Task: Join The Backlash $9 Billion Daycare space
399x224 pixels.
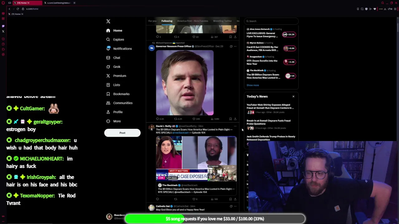Action: tap(271, 75)
